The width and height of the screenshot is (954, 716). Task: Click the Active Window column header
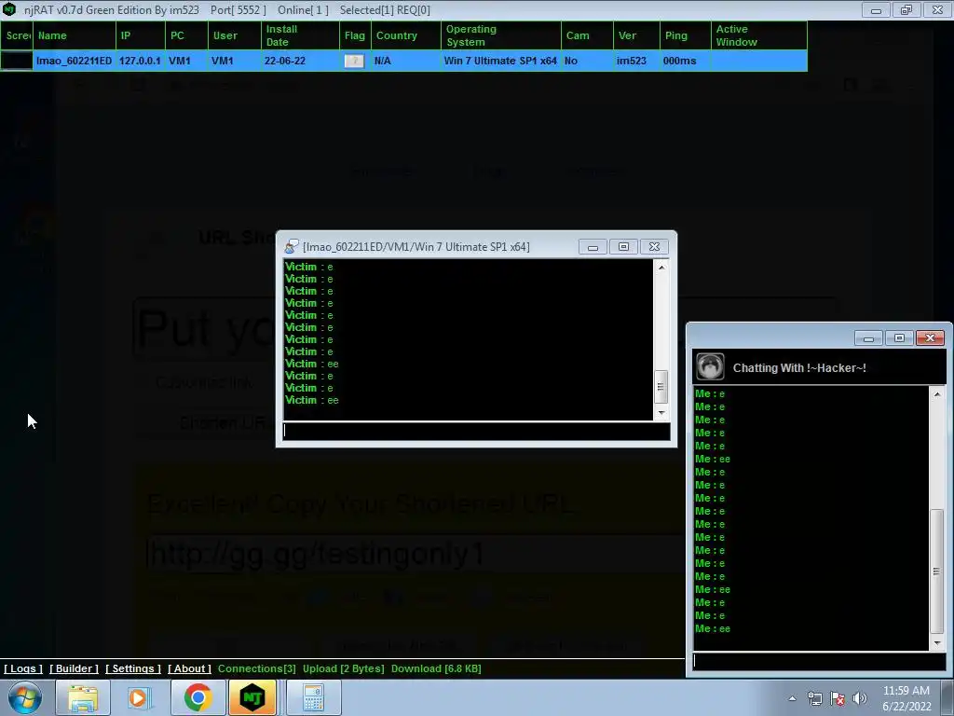(758, 35)
